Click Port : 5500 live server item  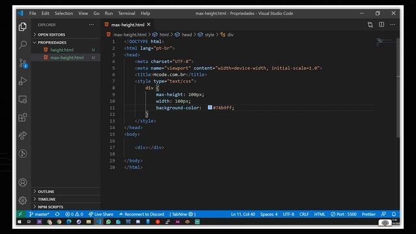coord(343,214)
